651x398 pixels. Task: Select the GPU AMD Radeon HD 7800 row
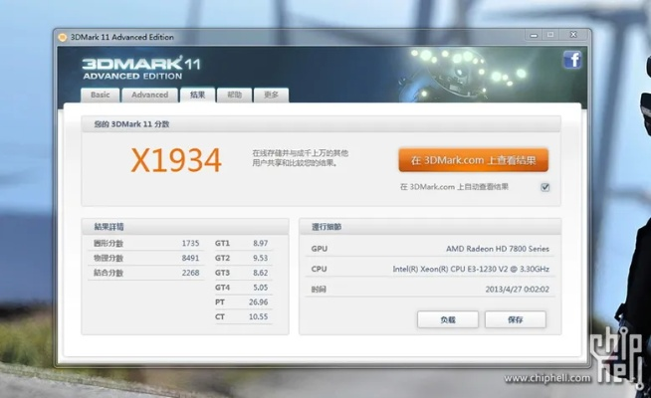[x=429, y=249]
